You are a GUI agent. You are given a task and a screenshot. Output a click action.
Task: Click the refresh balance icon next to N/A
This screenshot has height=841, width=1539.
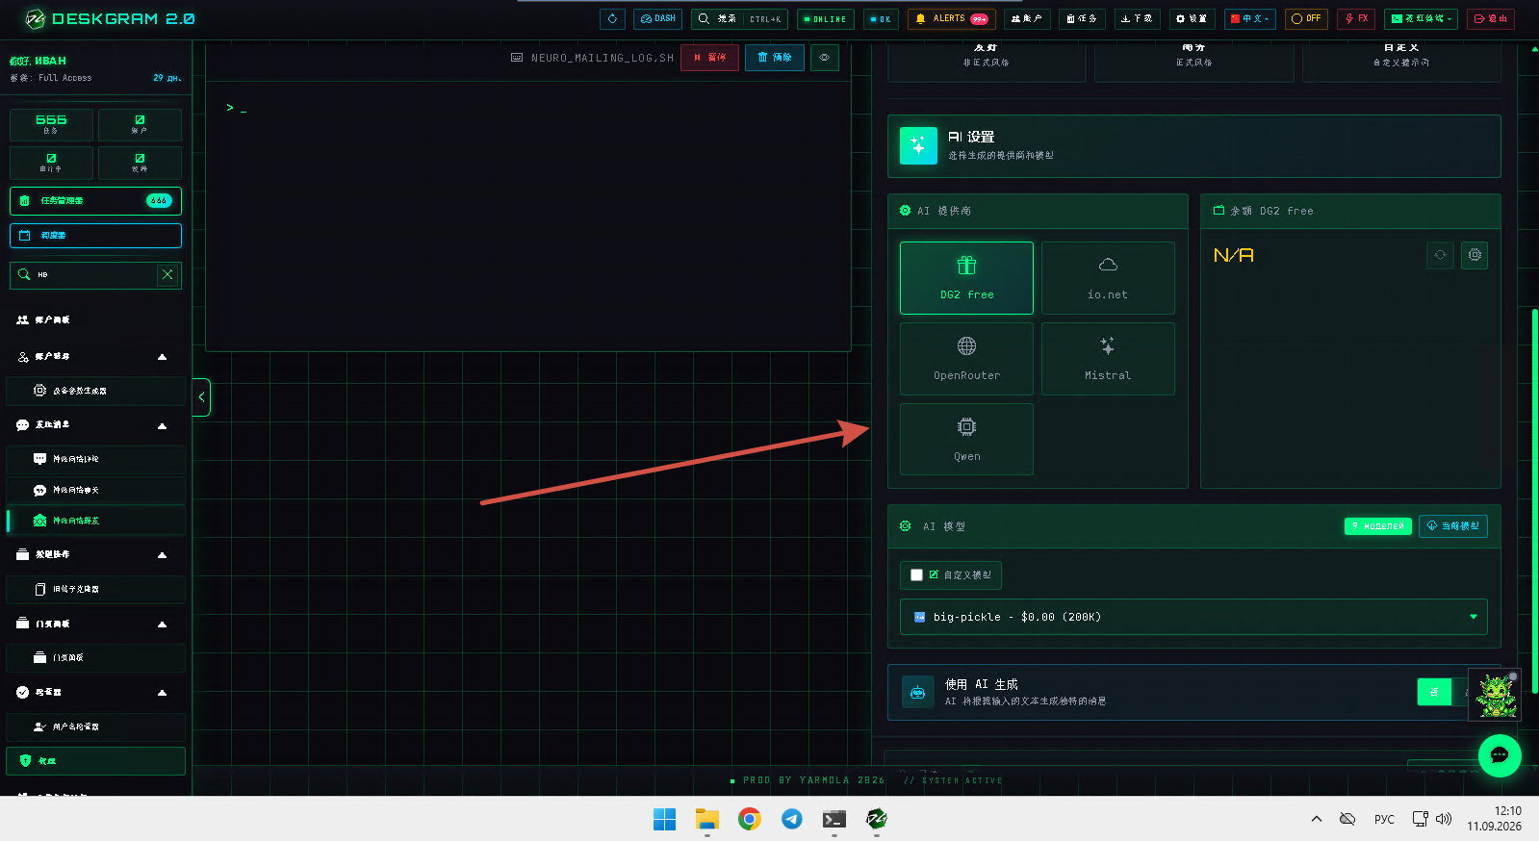(x=1440, y=255)
